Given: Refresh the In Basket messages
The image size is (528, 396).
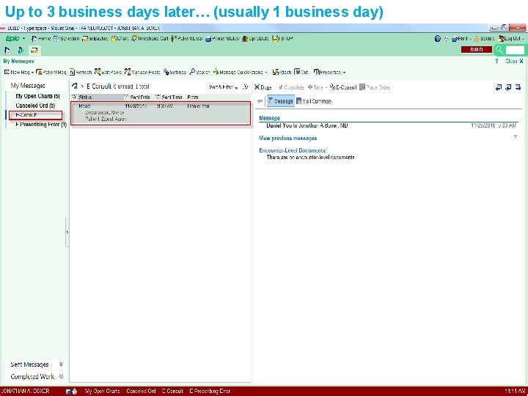Looking at the screenshot, I should point(81,72).
